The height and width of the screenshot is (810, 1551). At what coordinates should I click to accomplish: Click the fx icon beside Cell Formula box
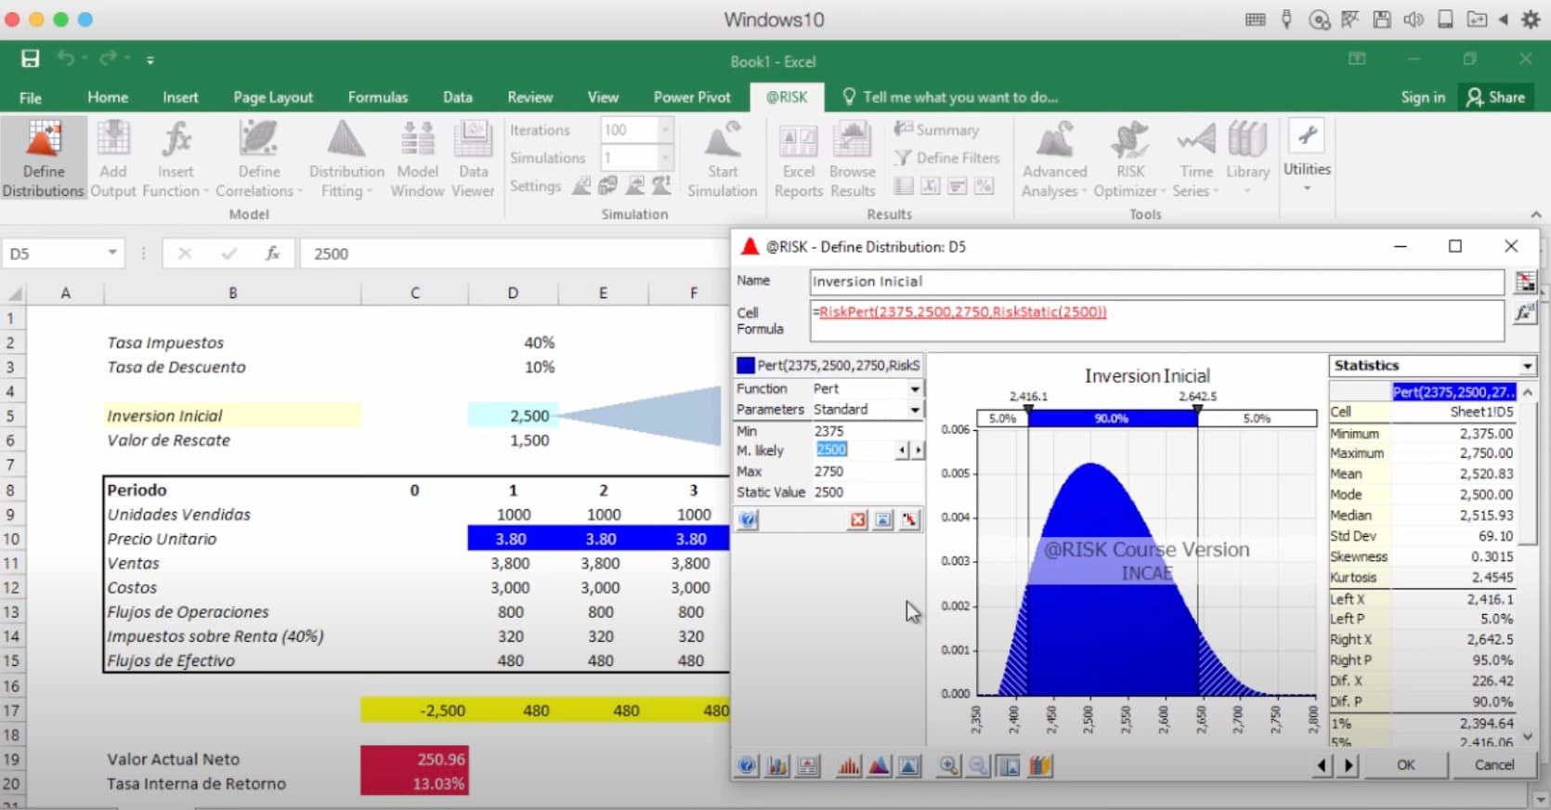pos(1524,314)
